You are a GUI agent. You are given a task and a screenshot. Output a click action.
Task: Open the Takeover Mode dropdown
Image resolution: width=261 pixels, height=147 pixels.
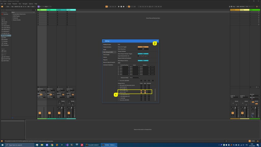(x=135, y=78)
